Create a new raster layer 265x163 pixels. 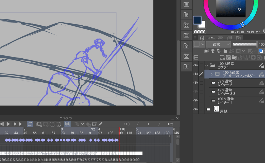click(x=222, y=58)
